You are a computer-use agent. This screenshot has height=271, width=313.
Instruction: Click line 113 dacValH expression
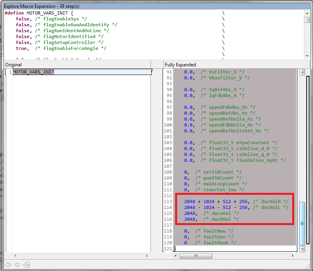236,201
